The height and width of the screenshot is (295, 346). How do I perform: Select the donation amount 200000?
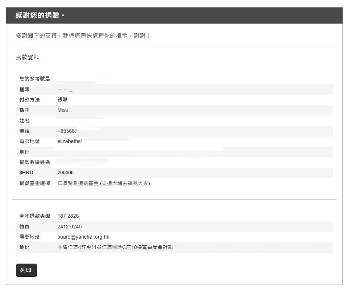click(x=65, y=173)
